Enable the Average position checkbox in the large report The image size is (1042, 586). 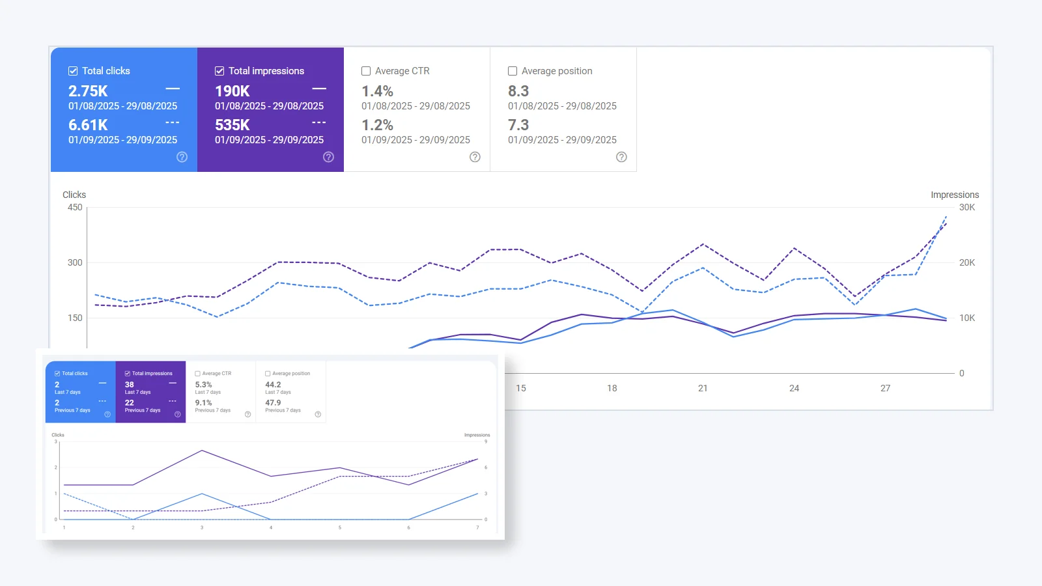click(513, 71)
